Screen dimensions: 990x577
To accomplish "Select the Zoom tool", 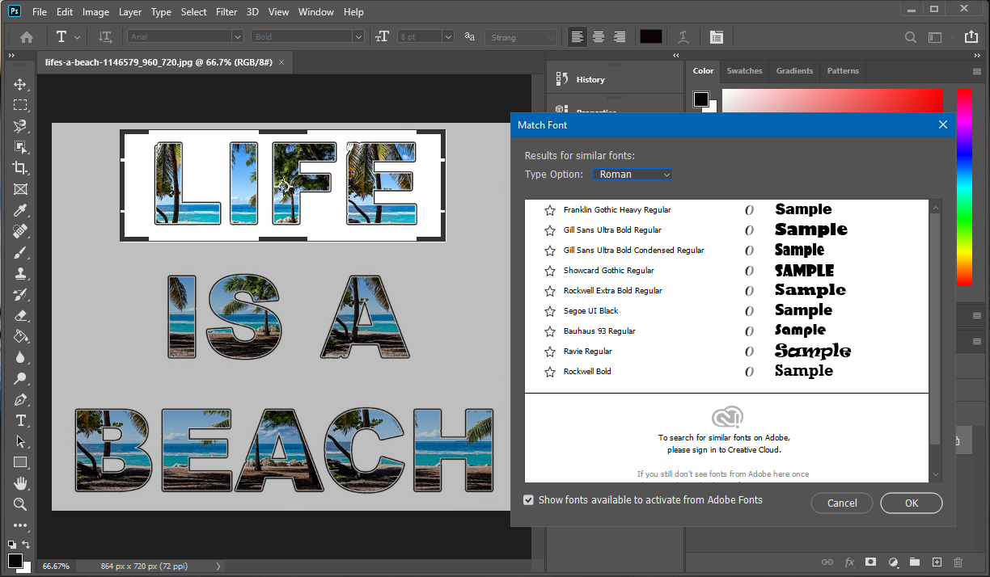I will 20,504.
